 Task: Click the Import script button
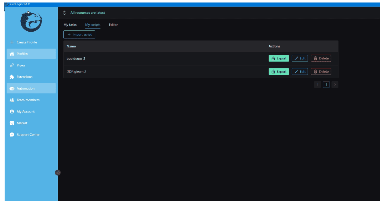click(79, 35)
